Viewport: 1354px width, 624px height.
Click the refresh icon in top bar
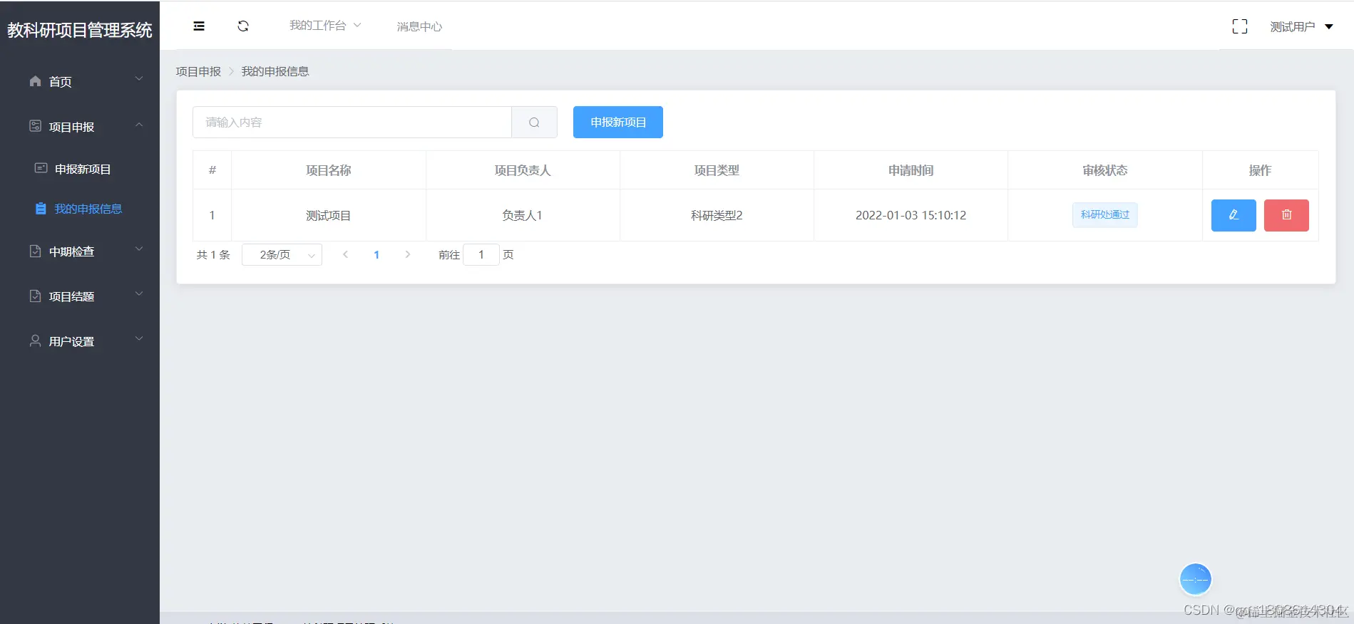coord(243,26)
